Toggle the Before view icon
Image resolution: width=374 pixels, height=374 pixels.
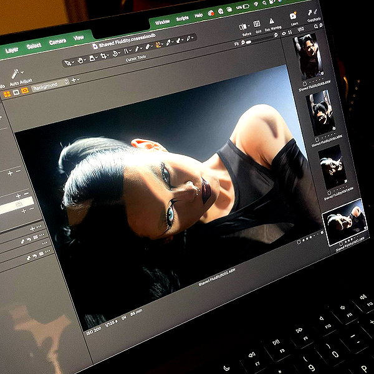(243, 26)
